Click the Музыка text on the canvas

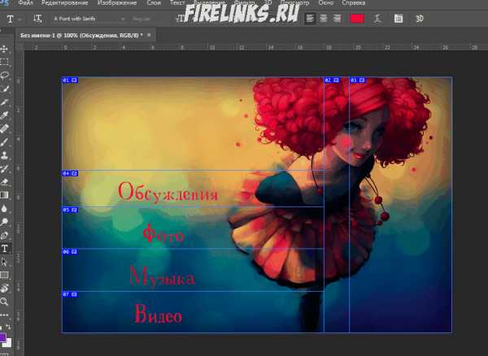[x=162, y=276]
